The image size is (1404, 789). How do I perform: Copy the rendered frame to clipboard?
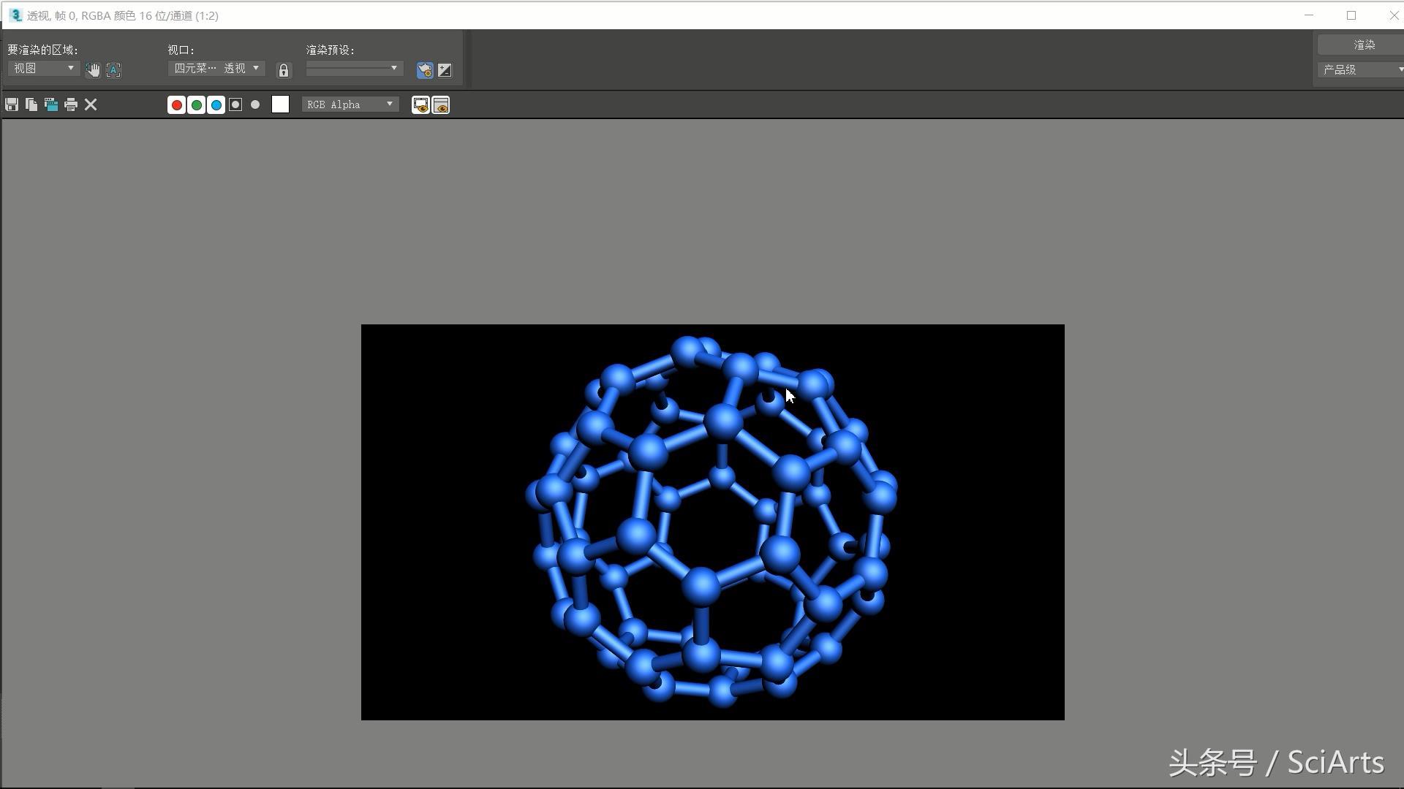31,104
